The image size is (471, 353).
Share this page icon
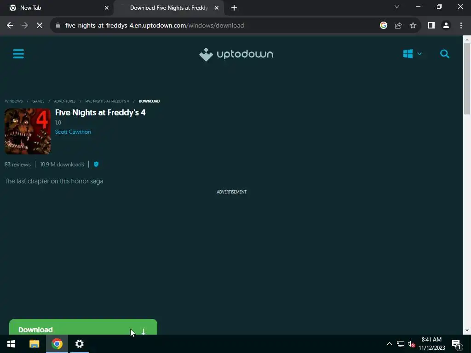(398, 26)
